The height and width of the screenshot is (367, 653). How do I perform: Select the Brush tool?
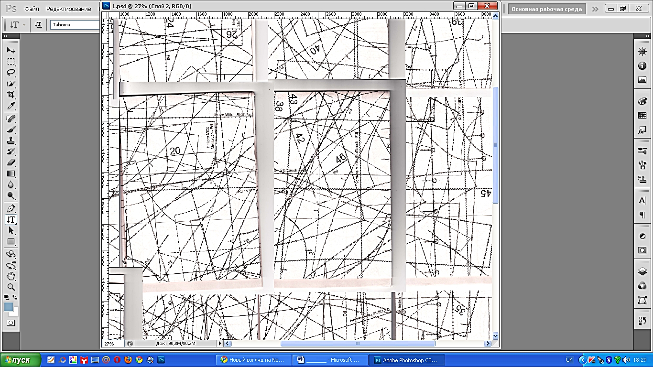click(11, 130)
